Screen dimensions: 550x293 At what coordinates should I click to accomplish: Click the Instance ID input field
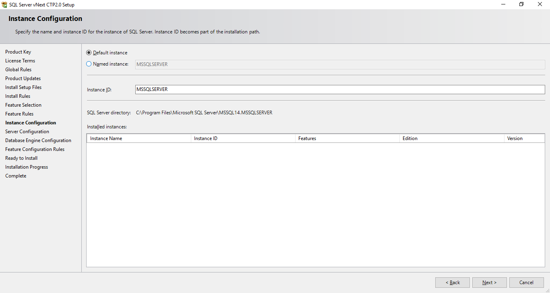point(340,89)
